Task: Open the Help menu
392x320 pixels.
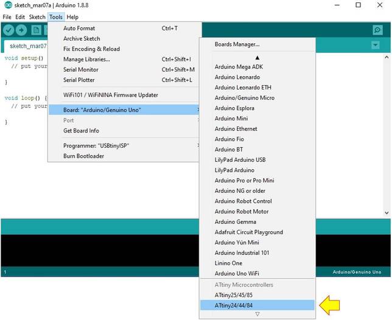Action: (72, 17)
